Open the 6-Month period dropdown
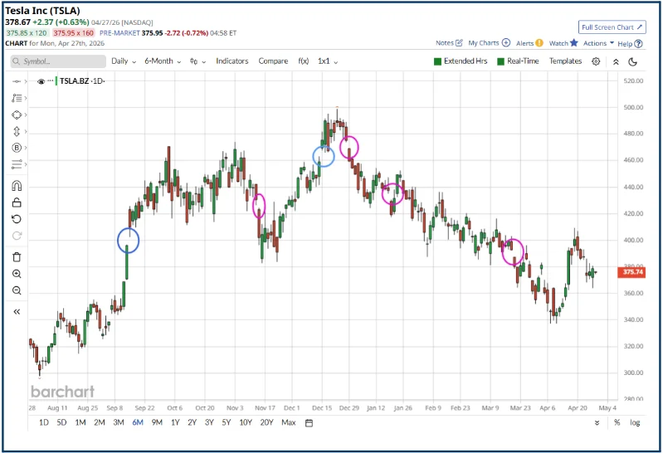The width and height of the screenshot is (663, 453). pos(163,61)
